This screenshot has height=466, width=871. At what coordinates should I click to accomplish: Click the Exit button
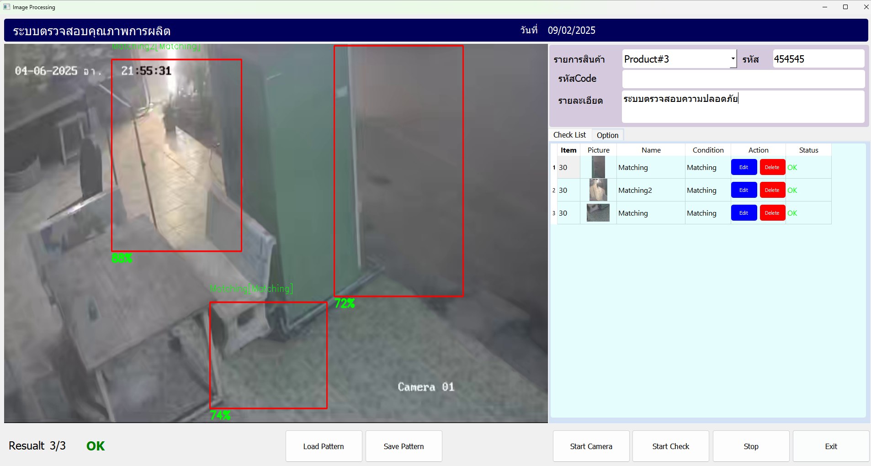(x=830, y=446)
